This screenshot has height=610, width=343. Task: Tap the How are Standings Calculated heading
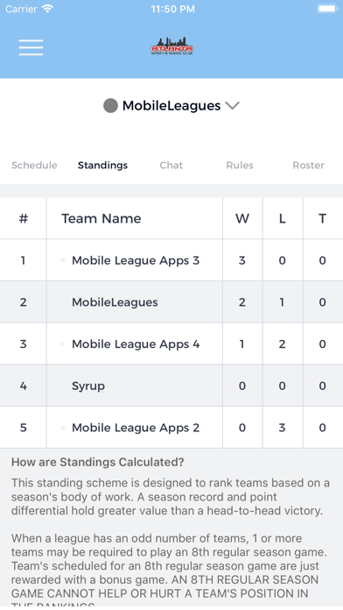[x=97, y=462]
